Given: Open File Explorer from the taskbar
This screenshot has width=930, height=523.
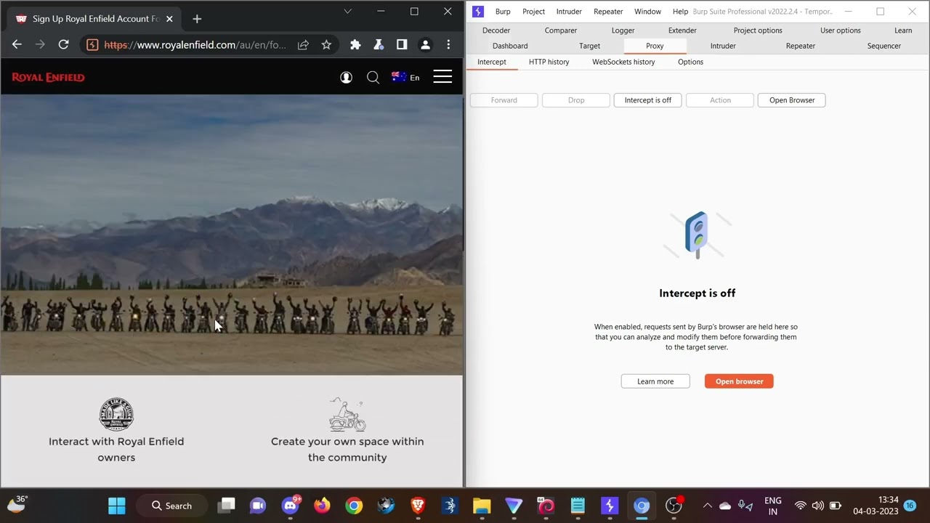Looking at the screenshot, I should [x=482, y=506].
